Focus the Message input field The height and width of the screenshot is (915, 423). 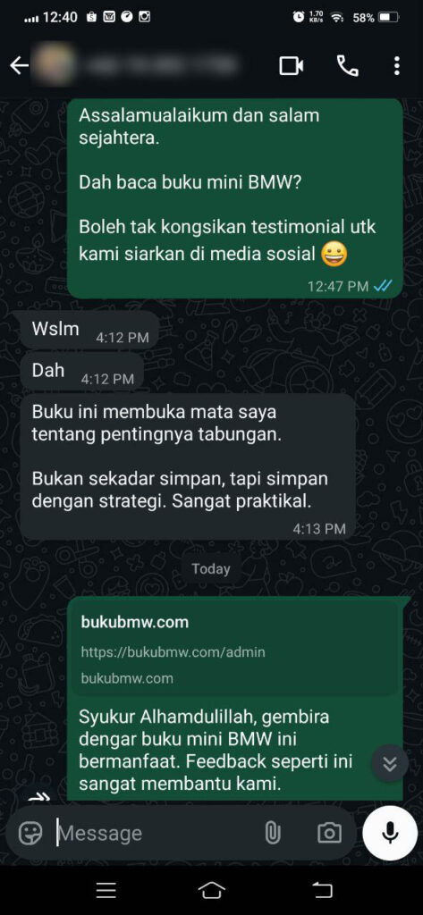[x=157, y=833]
